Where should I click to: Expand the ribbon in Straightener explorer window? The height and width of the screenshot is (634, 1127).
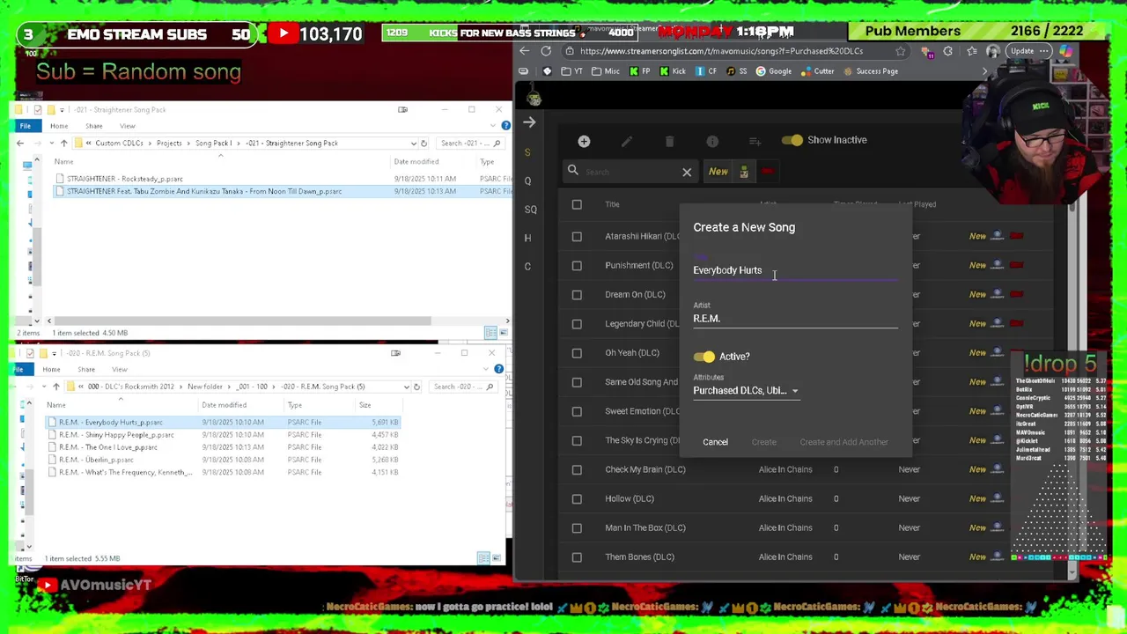click(x=495, y=126)
